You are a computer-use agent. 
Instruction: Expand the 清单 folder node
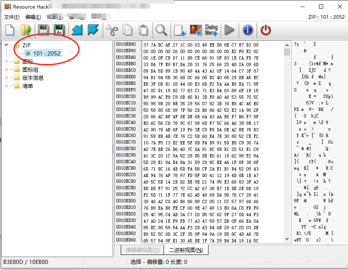tap(7, 86)
